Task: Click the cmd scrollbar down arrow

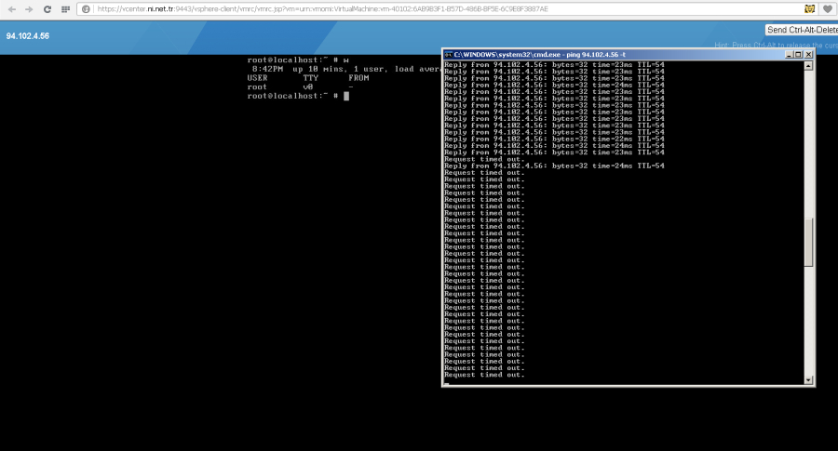Action: 808,380
